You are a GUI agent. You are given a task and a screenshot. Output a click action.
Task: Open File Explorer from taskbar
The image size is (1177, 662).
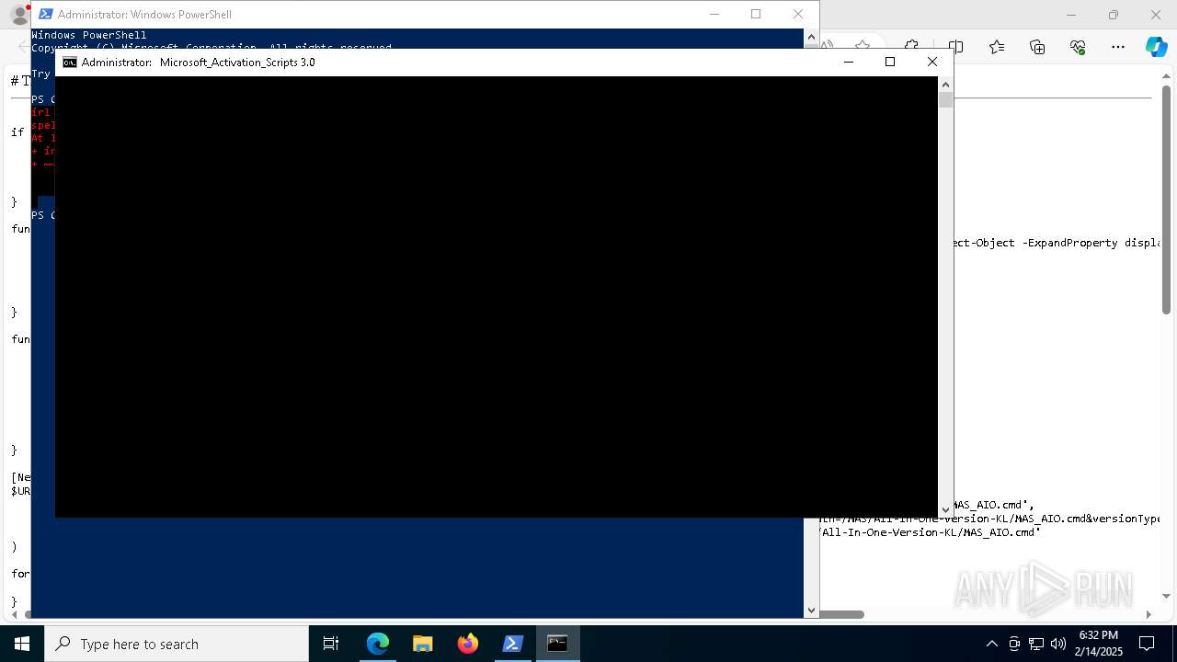pyautogui.click(x=423, y=644)
